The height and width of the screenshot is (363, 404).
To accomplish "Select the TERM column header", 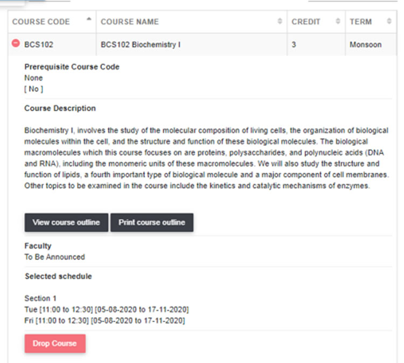I will [x=371, y=22].
